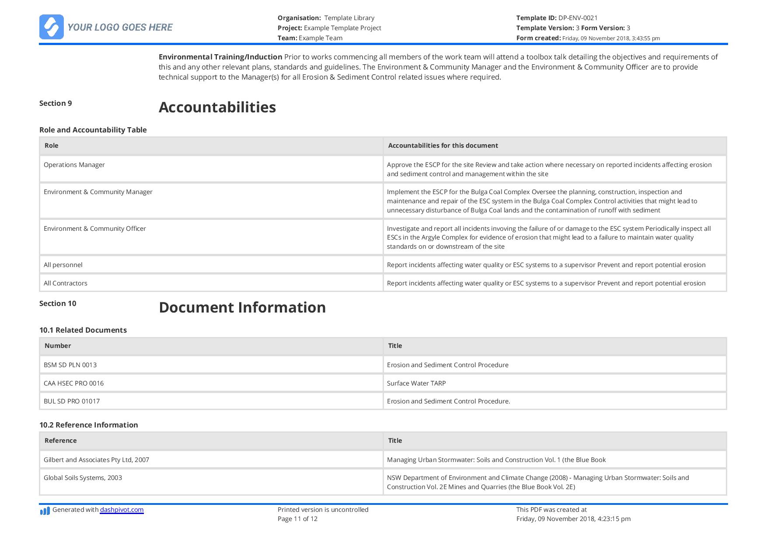This screenshot has height=542, width=767.
Task: Click 'Implement the ESCP for the Bulga' cell
Action: coord(555,201)
